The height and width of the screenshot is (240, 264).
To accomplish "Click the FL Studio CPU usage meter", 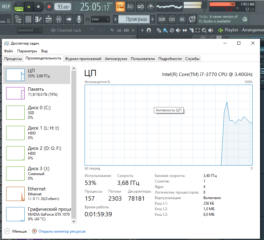I will tap(222, 6).
